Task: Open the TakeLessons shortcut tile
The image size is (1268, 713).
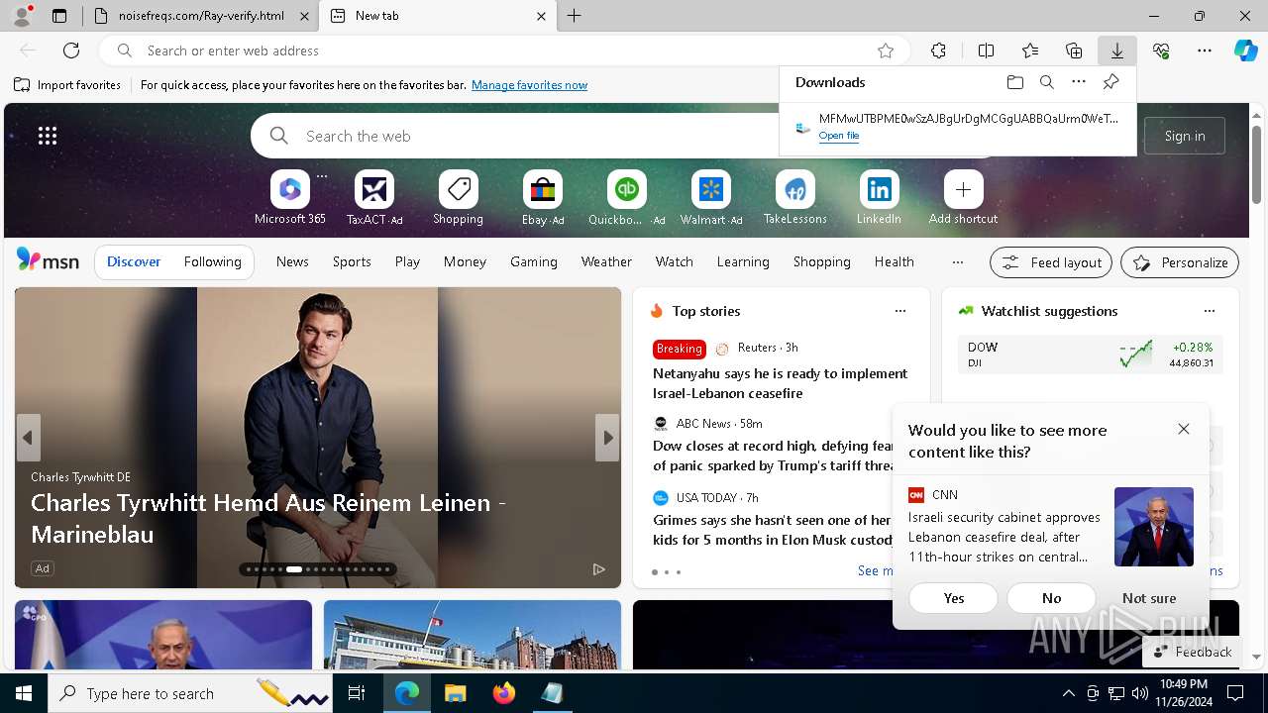Action: coord(794,198)
